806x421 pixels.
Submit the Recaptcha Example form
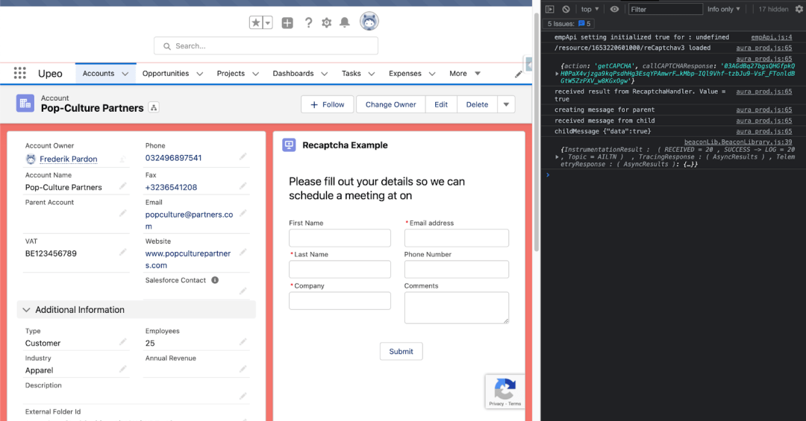point(401,351)
